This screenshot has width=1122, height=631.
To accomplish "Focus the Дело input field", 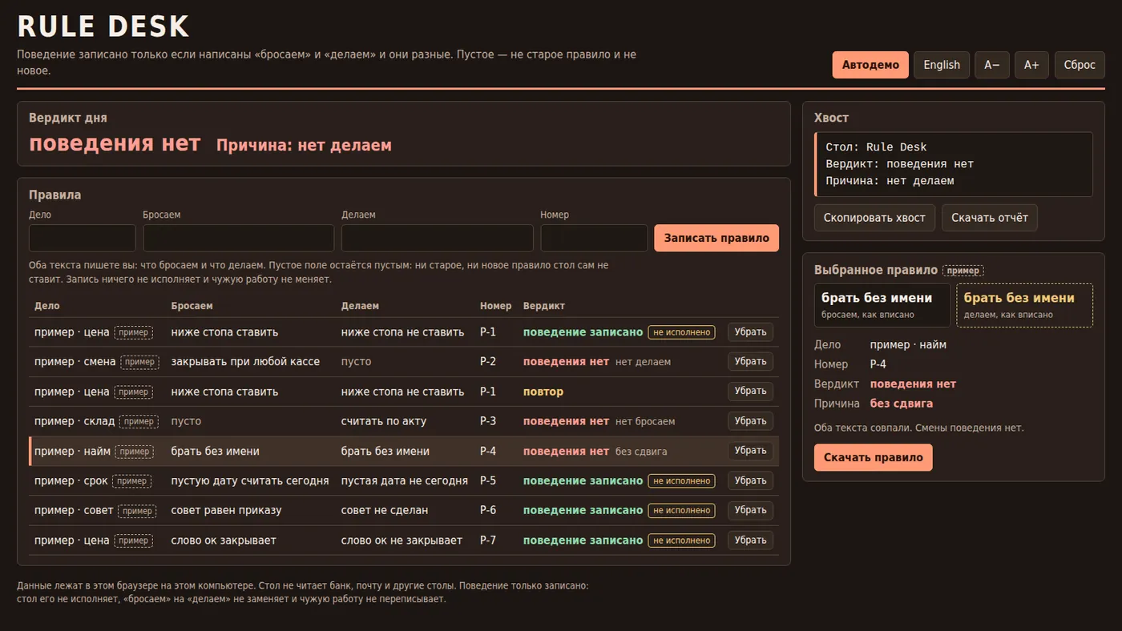I will [83, 238].
